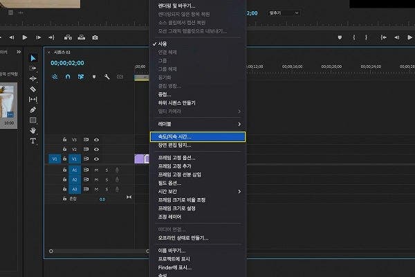Enable voice-over record on A3

[118, 189]
